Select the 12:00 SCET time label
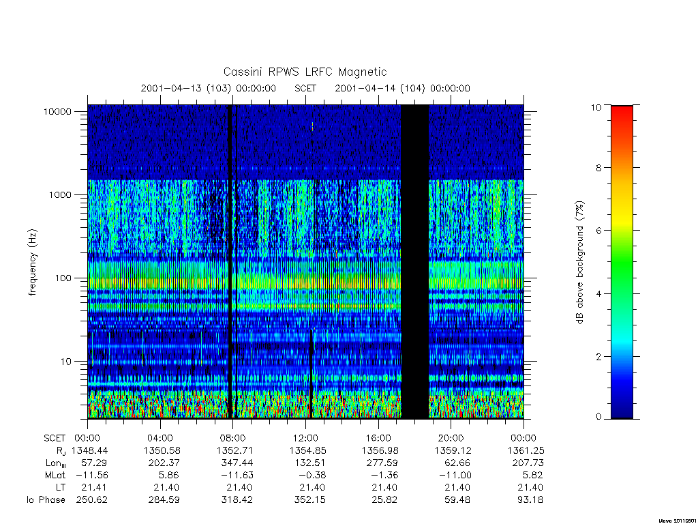The width and height of the screenshot is (698, 524). (x=305, y=438)
